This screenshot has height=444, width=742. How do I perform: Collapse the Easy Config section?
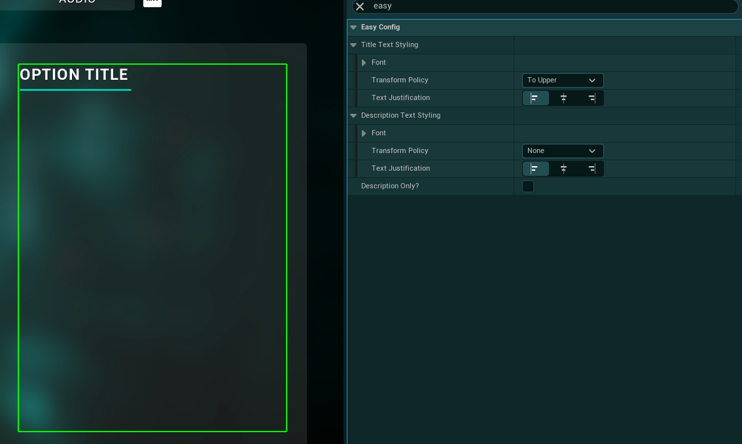point(353,27)
